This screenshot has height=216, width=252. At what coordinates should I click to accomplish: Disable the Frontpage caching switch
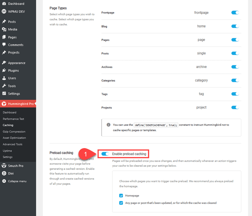pos(235,13)
